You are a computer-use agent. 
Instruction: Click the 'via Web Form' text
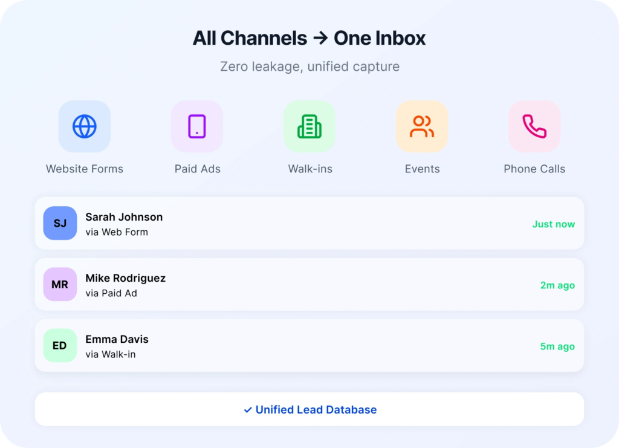[x=117, y=232]
